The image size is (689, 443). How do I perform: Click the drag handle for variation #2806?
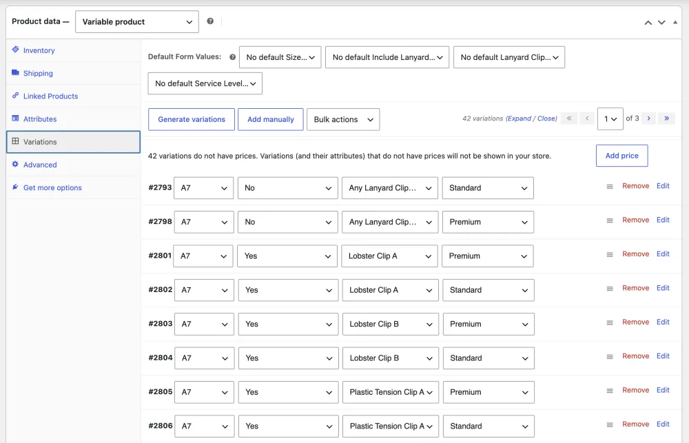[610, 425]
